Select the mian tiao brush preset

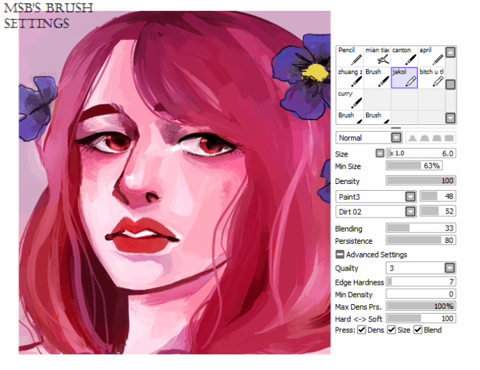pos(377,56)
